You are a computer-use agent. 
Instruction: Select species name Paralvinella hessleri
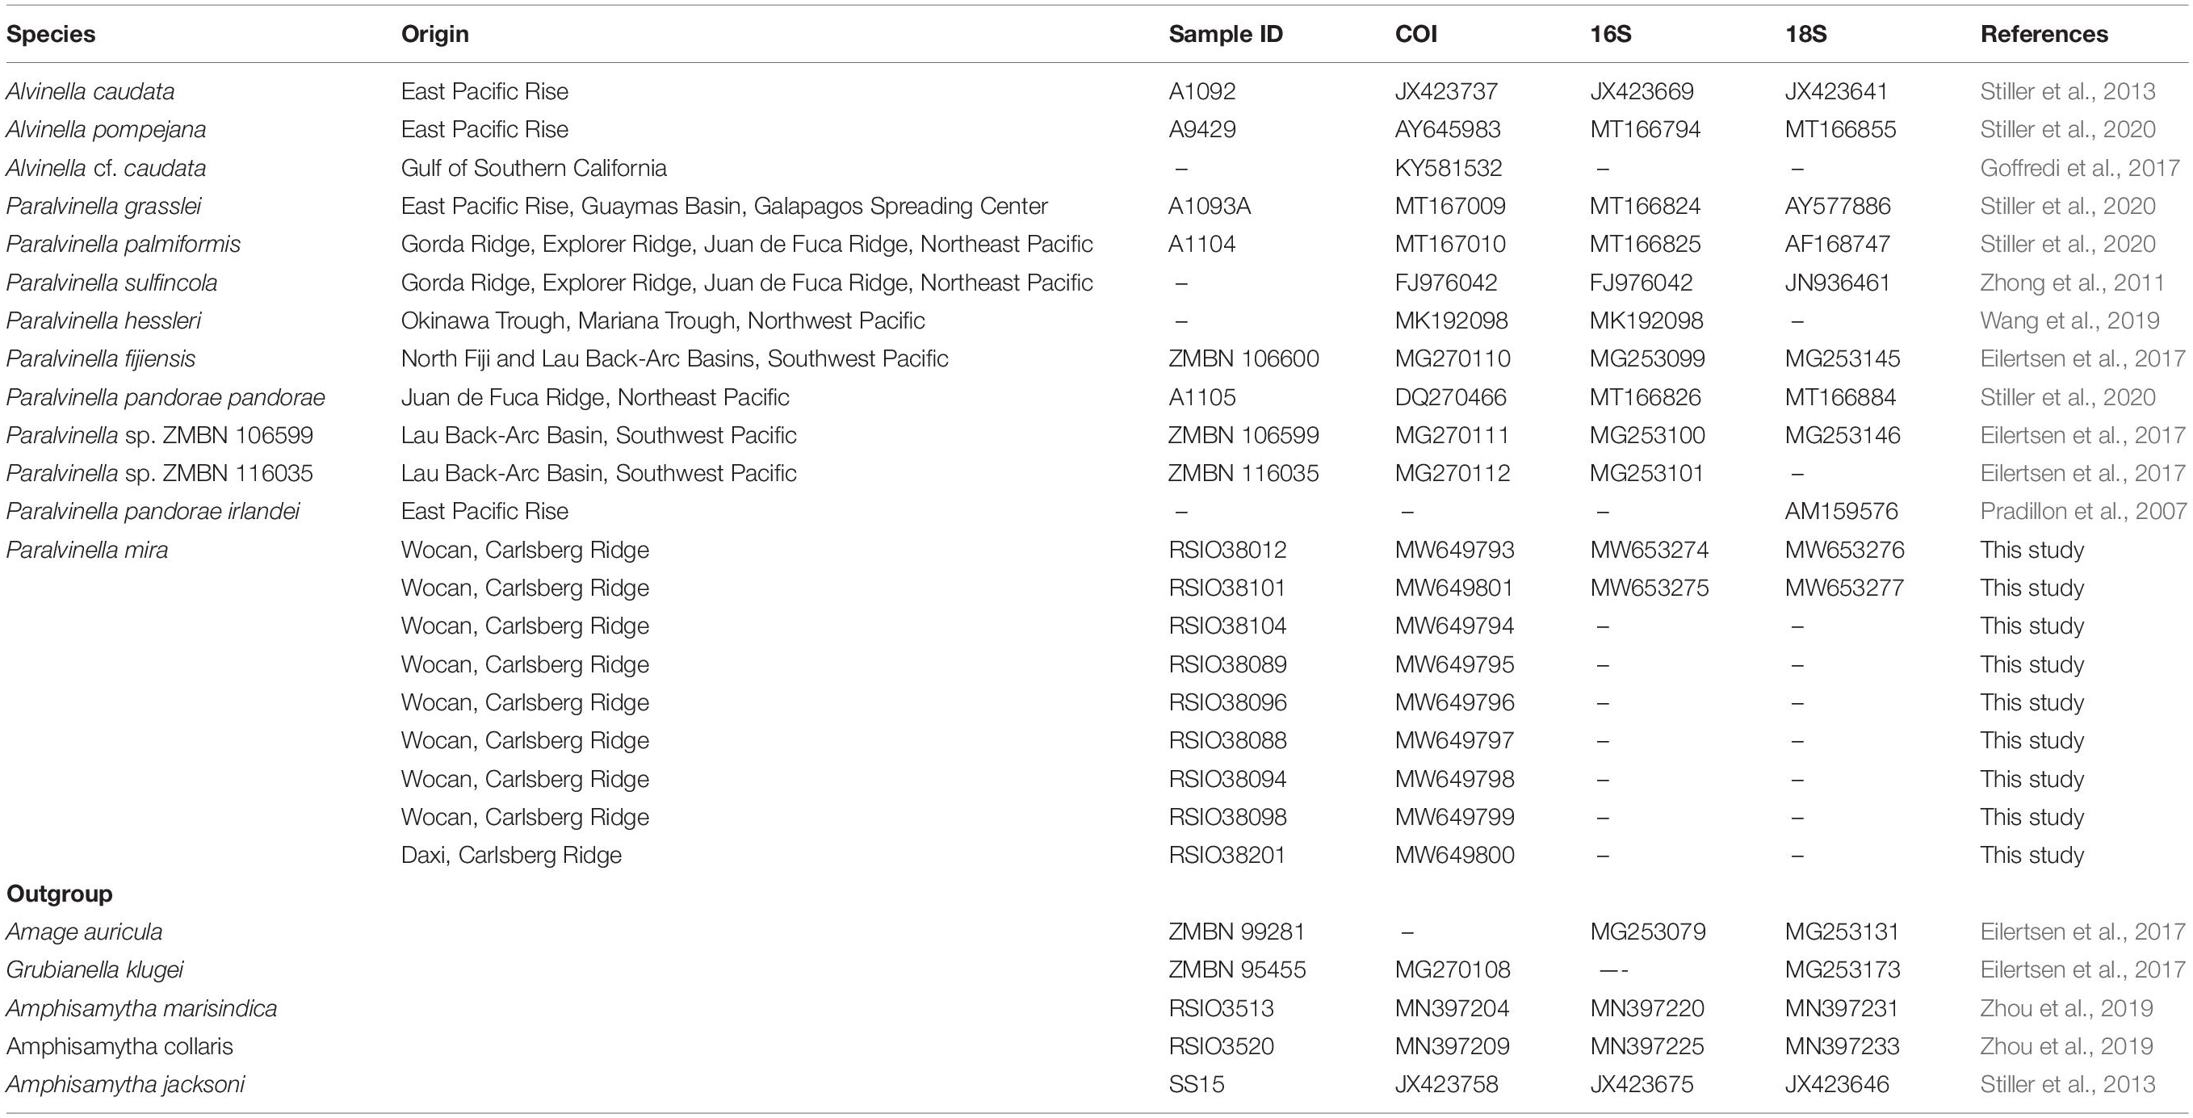pyautogui.click(x=104, y=320)
